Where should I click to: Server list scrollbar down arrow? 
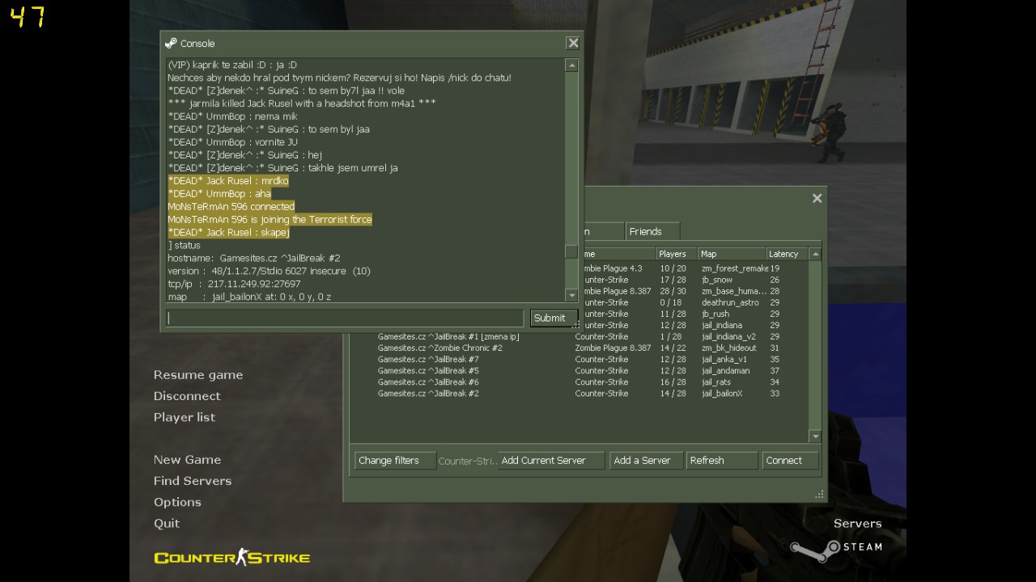[815, 436]
